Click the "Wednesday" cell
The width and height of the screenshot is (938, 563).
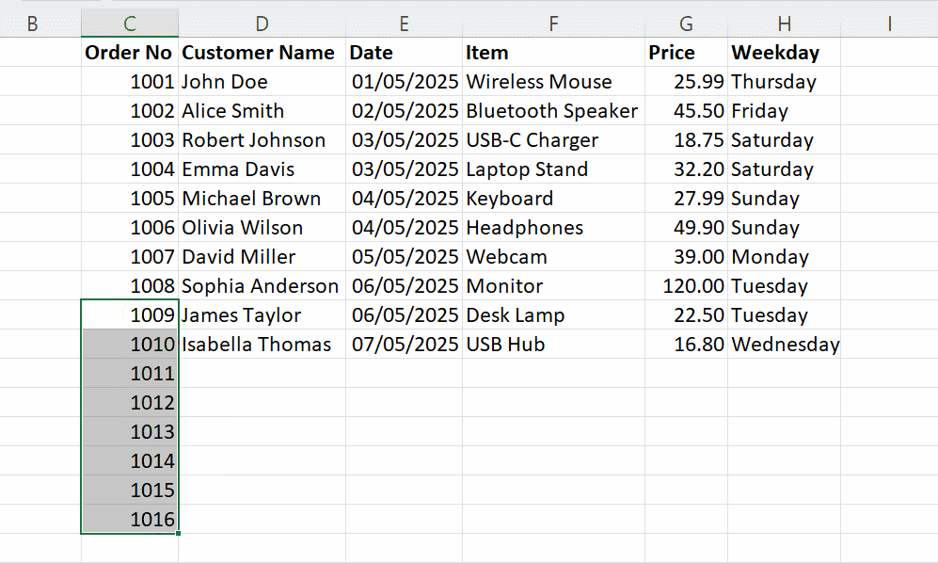point(784,345)
